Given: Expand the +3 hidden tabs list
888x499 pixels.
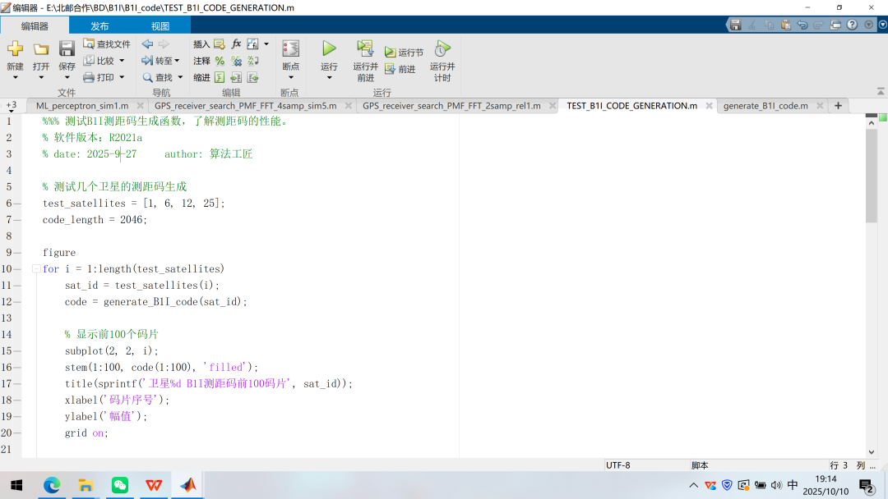Looking at the screenshot, I should point(12,106).
